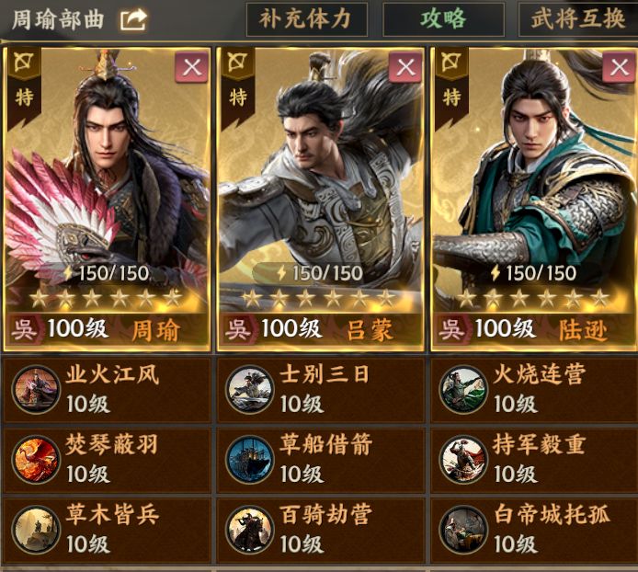Open the 焚琴蔽羽 phoenix skill icon

[36, 460]
